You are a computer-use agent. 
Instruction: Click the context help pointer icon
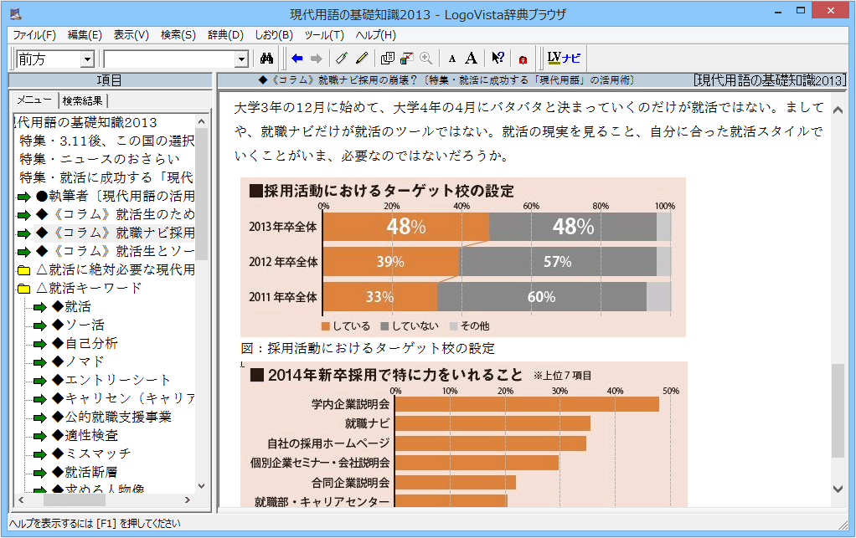[498, 59]
